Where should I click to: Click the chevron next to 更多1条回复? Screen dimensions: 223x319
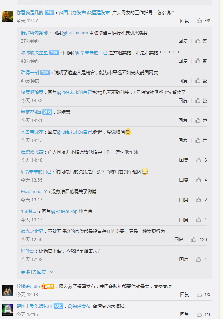(51, 272)
